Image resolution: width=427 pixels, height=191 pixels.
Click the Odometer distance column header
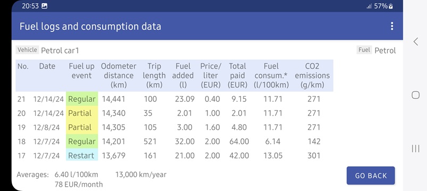coord(119,75)
